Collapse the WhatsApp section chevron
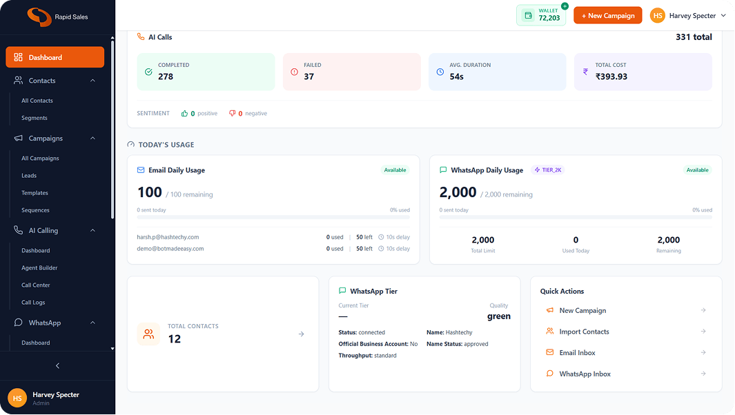 [92, 323]
